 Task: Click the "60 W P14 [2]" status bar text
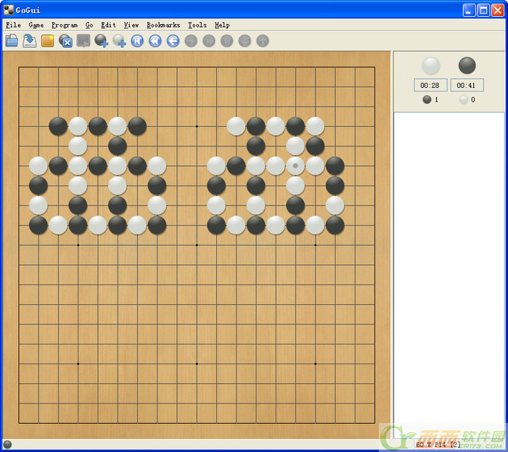tap(438, 445)
